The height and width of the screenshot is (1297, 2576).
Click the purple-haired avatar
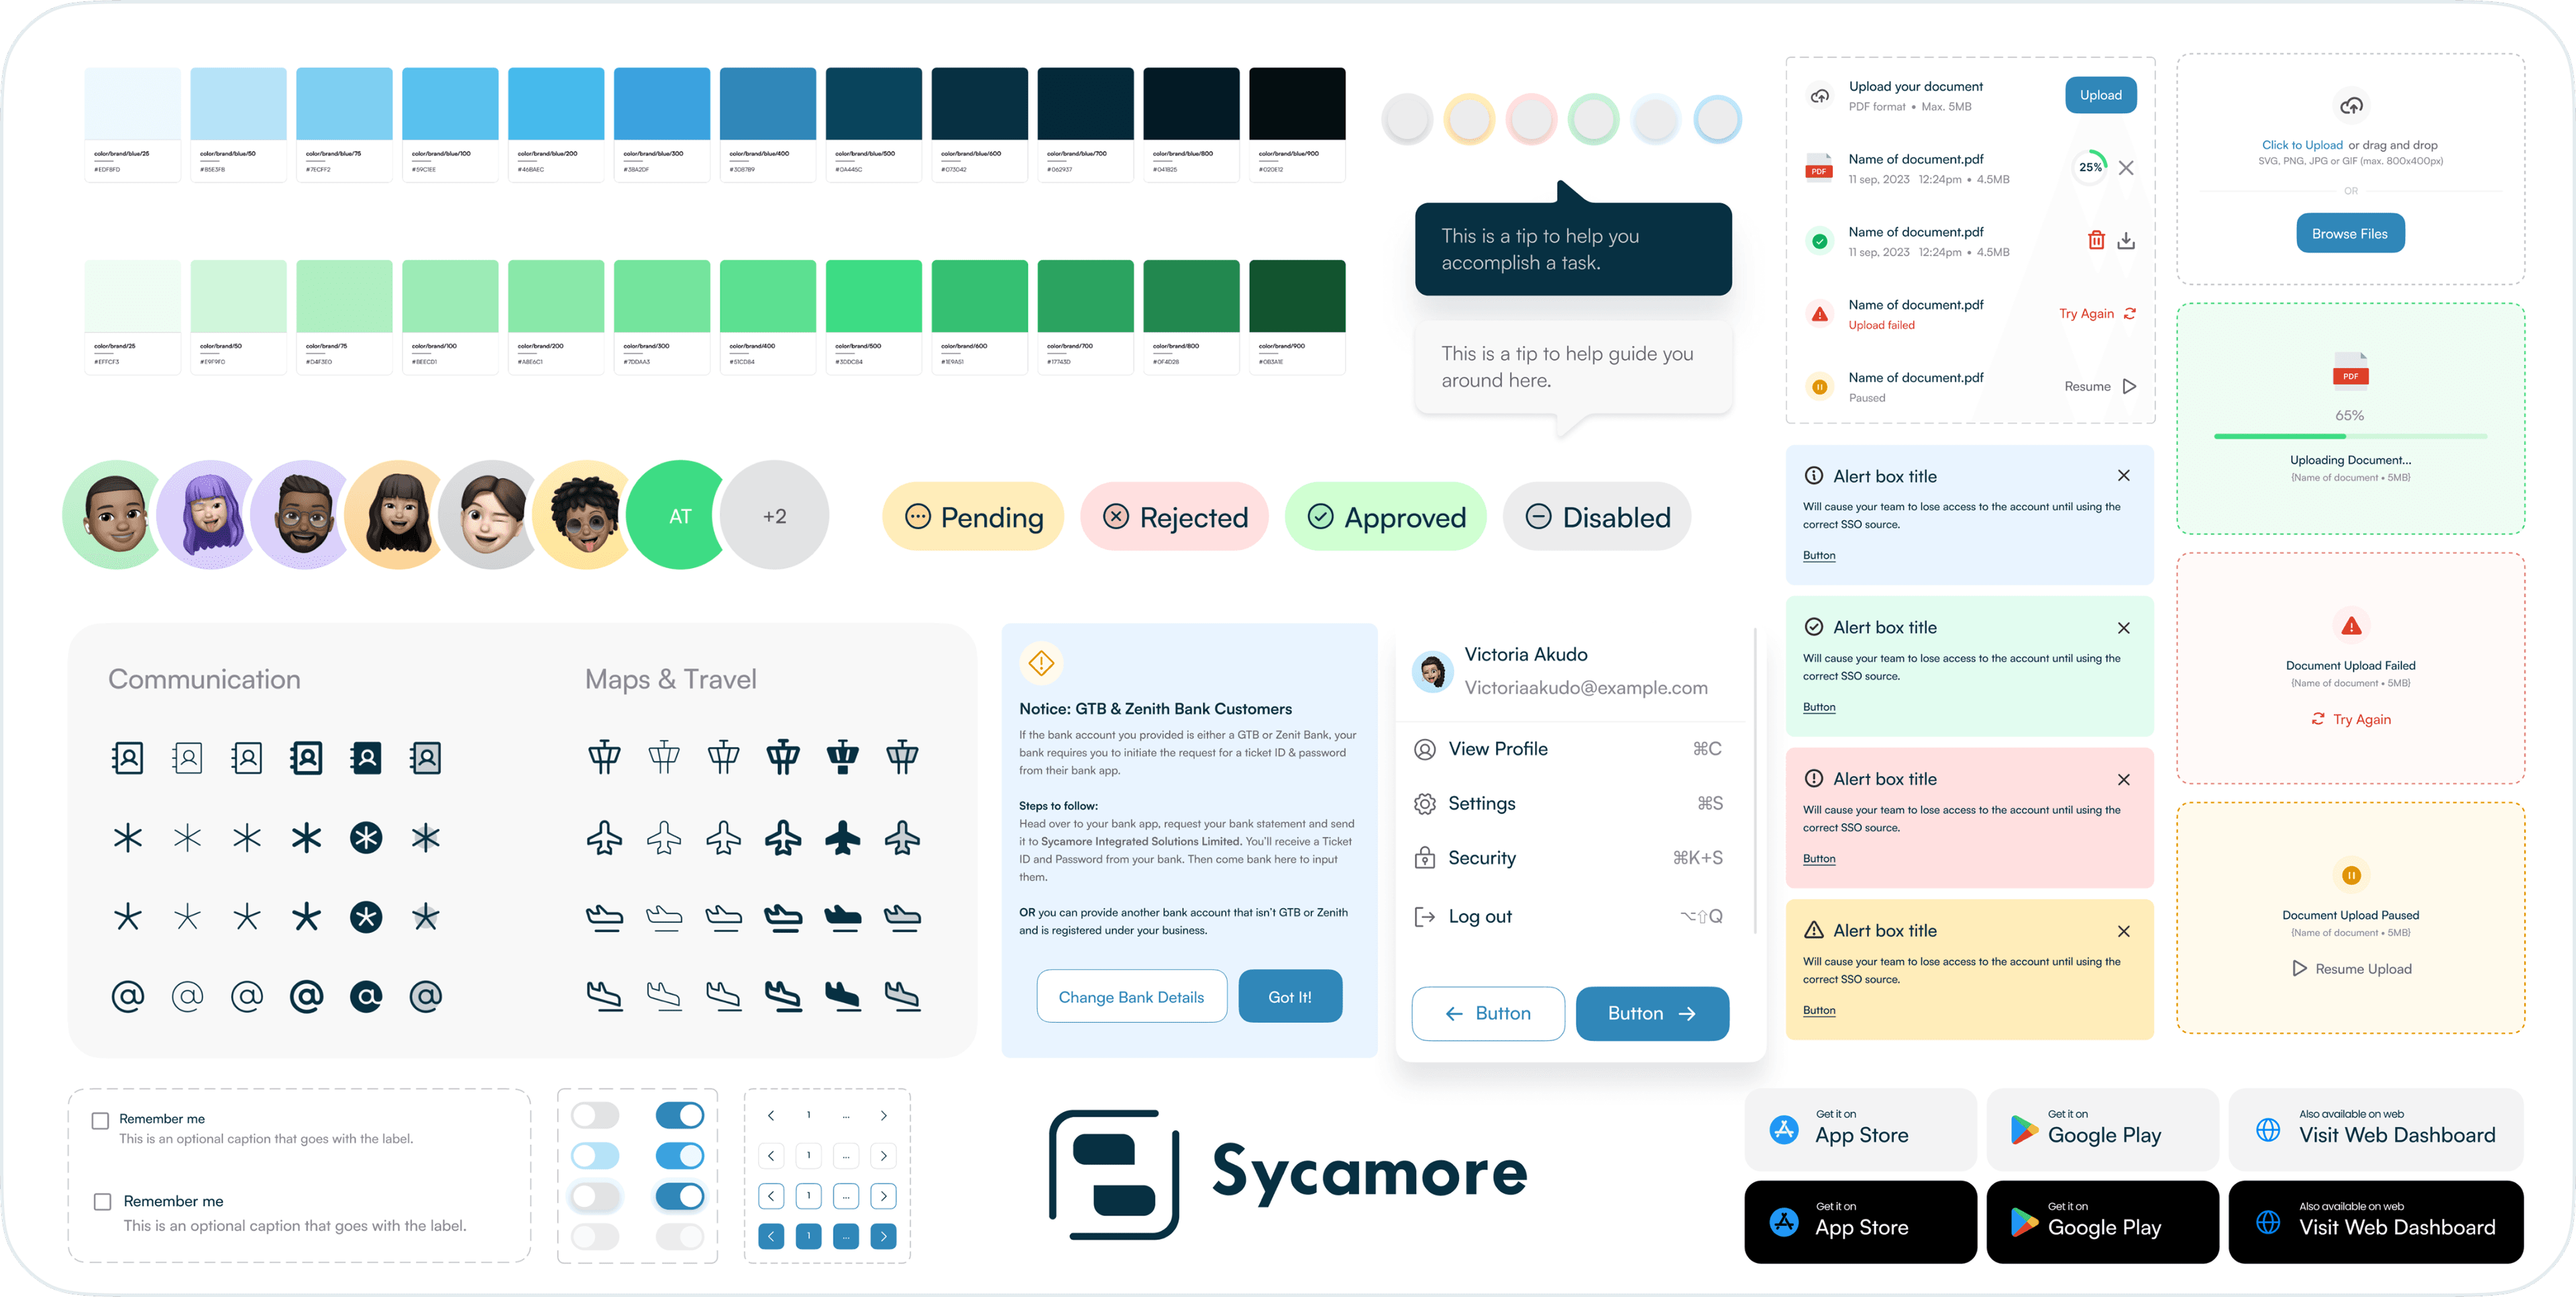pos(210,516)
